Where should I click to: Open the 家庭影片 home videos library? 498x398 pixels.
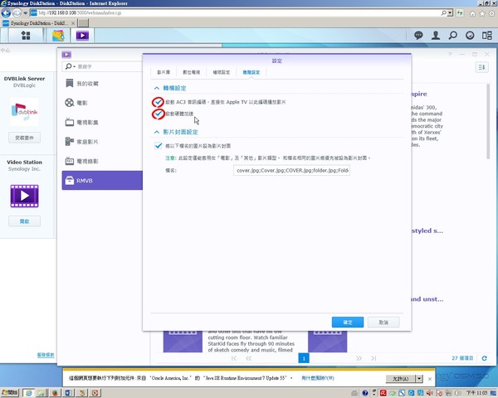coord(68,141)
